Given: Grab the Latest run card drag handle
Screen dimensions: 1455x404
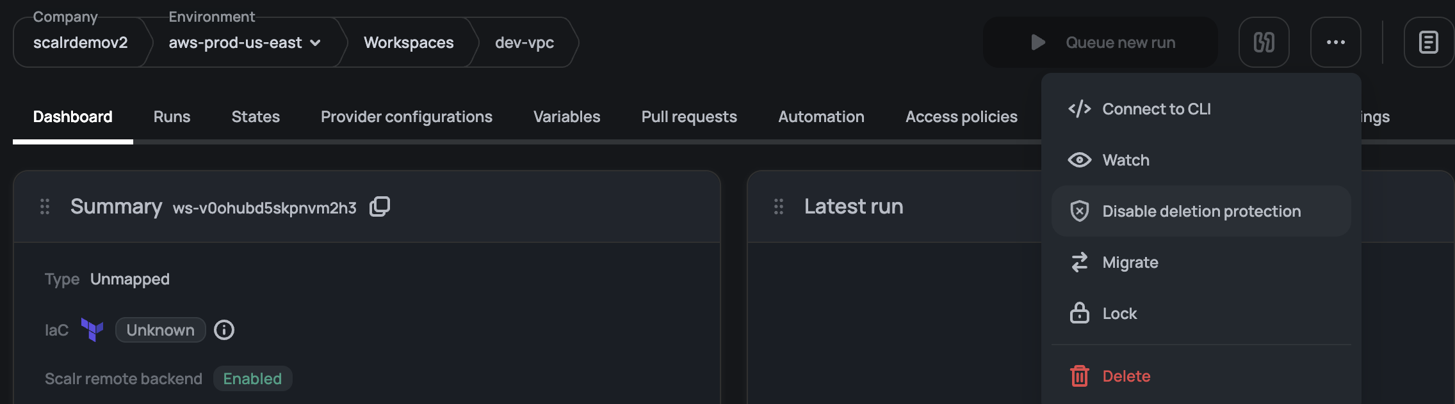Looking at the screenshot, I should [779, 206].
